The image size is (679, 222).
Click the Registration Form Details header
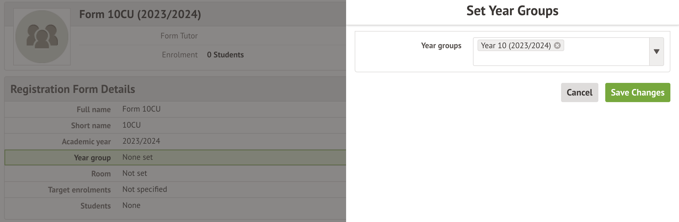(x=73, y=89)
